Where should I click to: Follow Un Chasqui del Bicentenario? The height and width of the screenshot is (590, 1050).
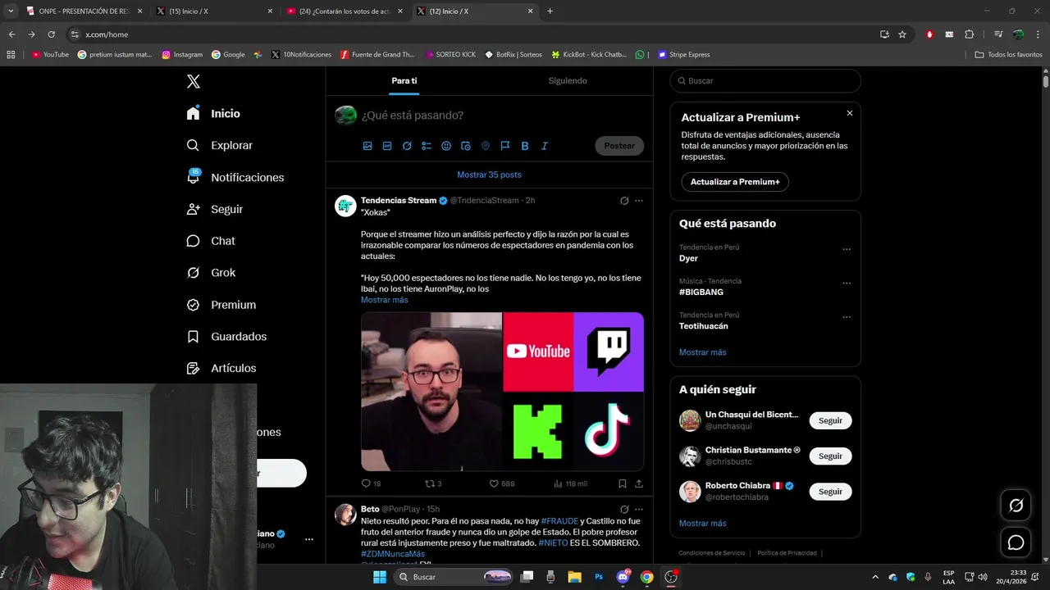[830, 420]
